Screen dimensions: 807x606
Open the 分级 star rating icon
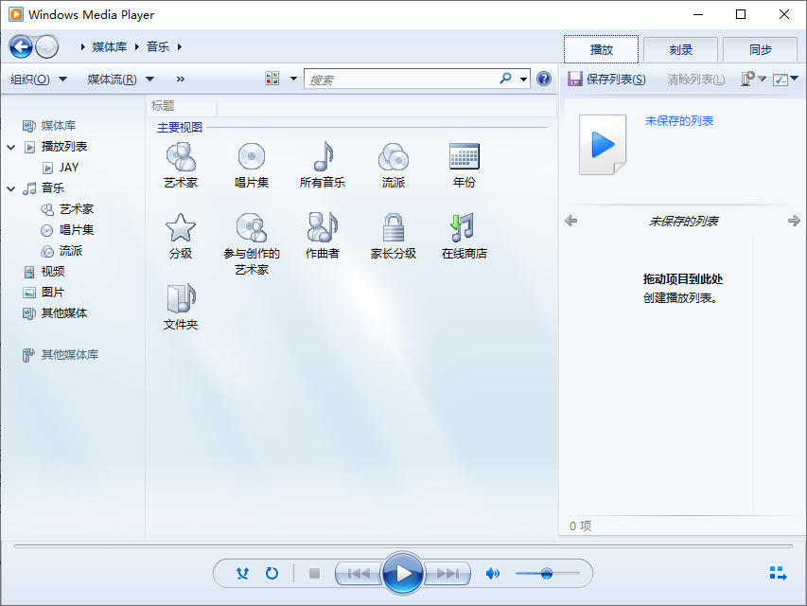pos(181,228)
